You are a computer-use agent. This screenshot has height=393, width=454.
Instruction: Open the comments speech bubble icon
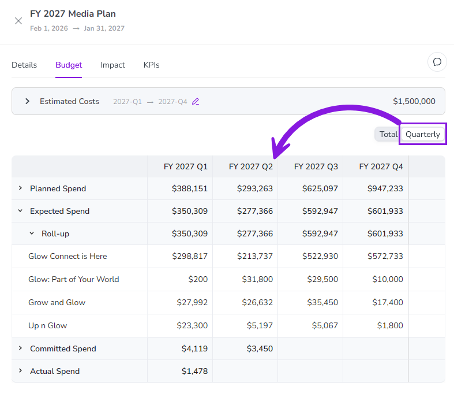coord(437,62)
